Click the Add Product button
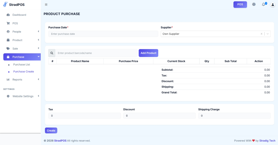Image resolution: width=278 pixels, height=145 pixels. (149, 53)
